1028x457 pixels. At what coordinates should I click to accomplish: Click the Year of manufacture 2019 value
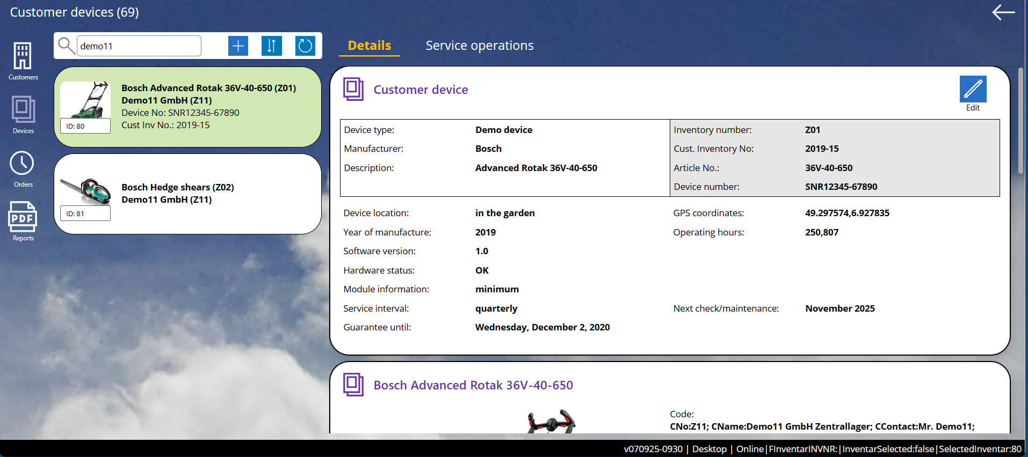coord(486,232)
